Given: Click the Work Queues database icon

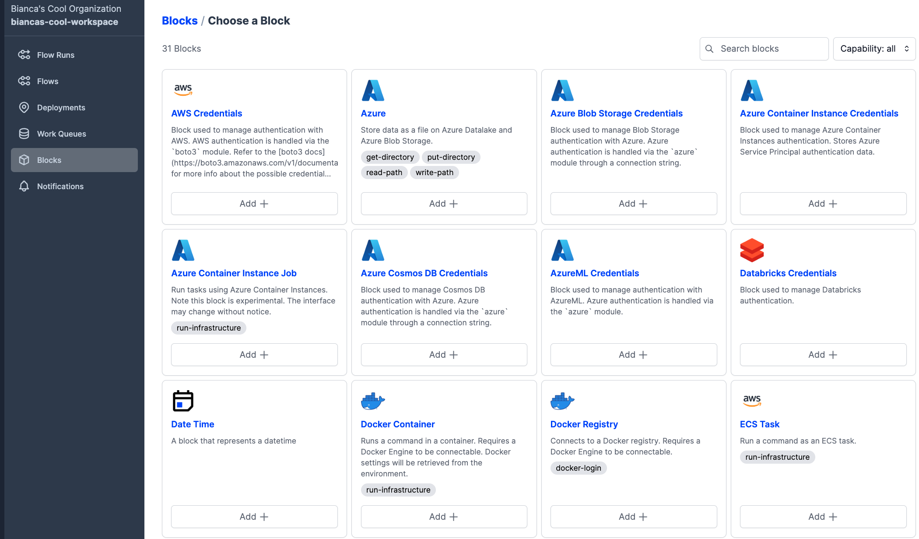Looking at the screenshot, I should (x=25, y=134).
